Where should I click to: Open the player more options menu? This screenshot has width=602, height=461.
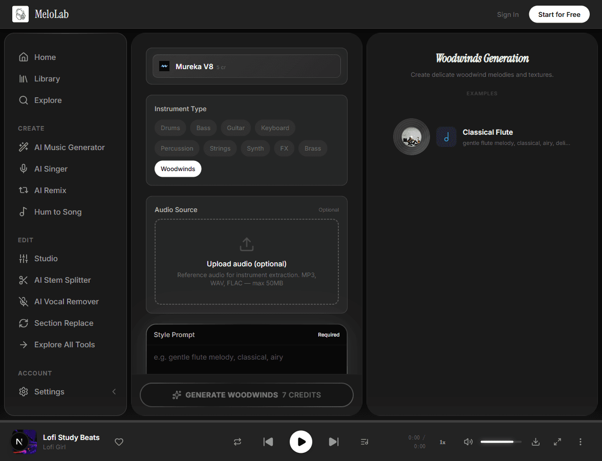point(580,442)
